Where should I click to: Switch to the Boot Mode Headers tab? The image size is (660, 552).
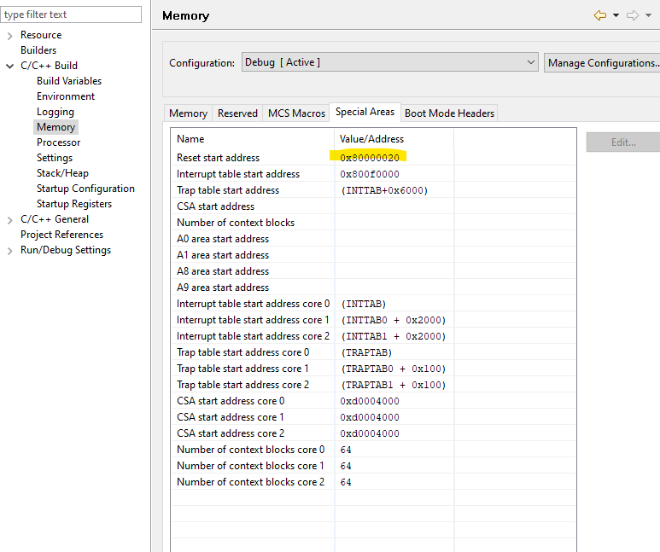click(x=449, y=113)
